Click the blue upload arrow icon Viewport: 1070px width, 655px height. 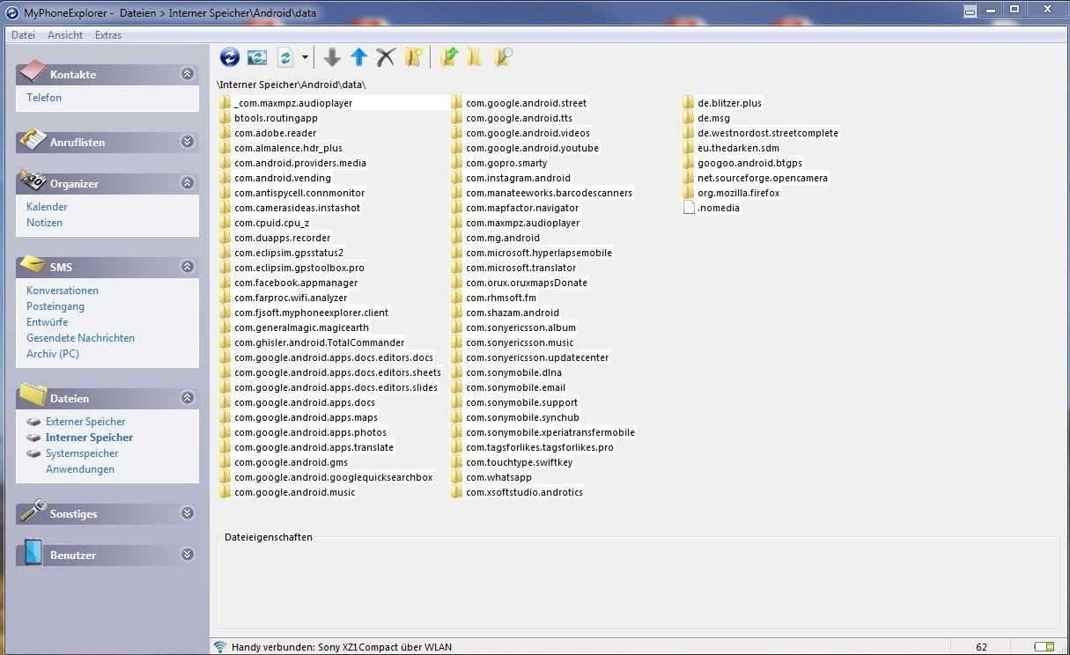[358, 57]
